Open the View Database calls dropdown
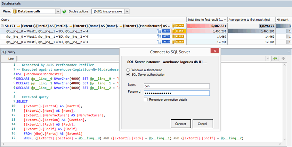 58,11
